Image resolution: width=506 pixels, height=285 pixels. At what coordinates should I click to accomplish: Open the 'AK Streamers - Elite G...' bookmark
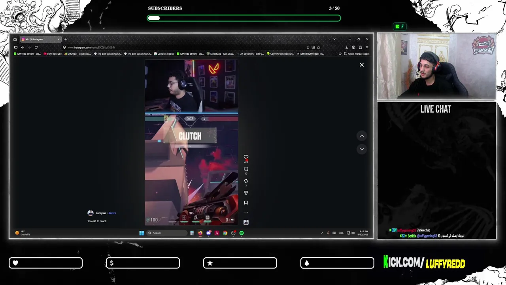coord(251,54)
